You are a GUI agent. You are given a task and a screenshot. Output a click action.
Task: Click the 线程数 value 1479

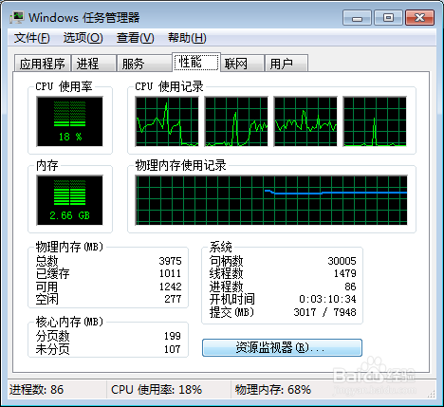[x=345, y=273]
